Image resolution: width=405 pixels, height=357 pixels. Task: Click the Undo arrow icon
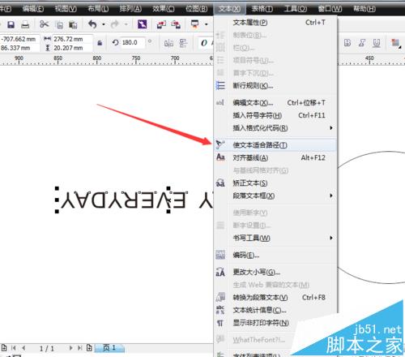pos(92,24)
